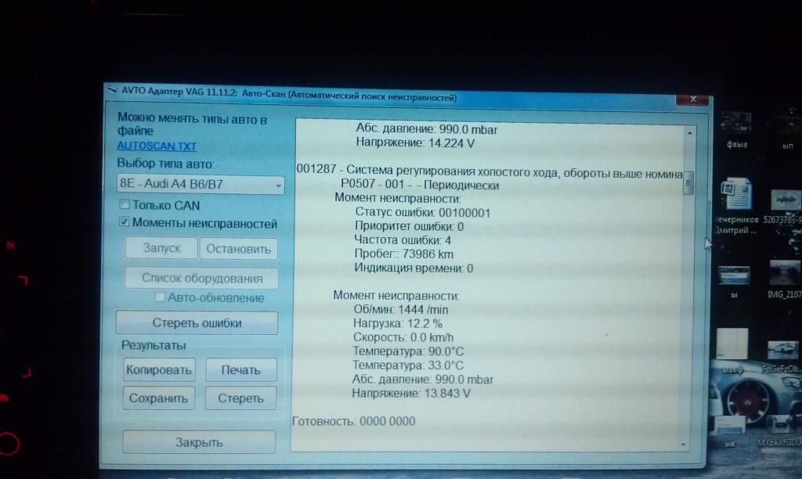Open the 'Печерников Дмитрий' document desktop icon

click(x=735, y=196)
